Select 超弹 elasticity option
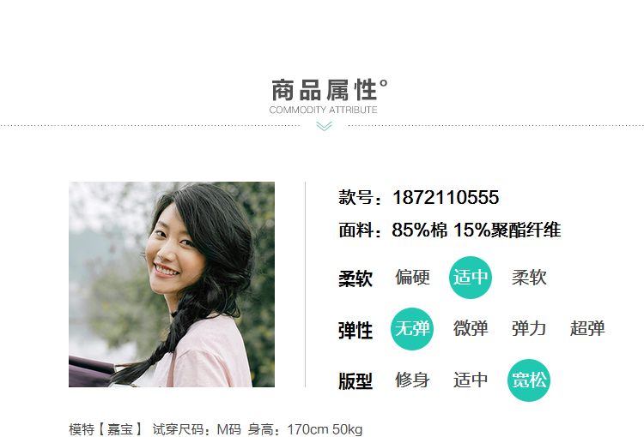Image resolution: width=644 pixels, height=437 pixels. point(587,329)
